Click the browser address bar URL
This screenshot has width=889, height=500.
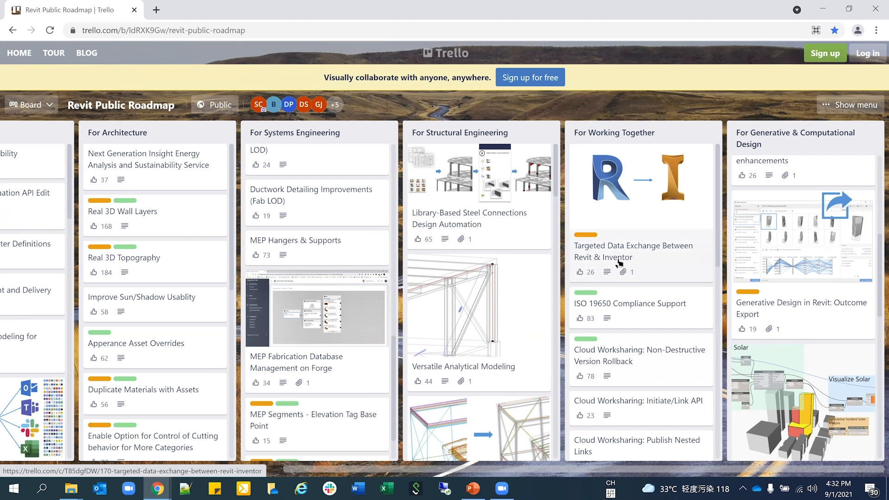click(163, 30)
